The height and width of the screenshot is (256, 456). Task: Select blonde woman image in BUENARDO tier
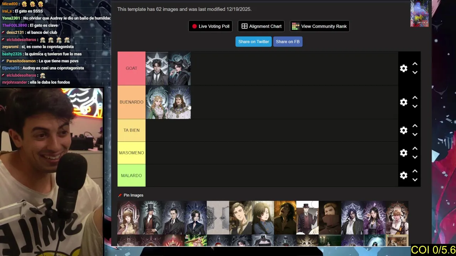coord(157,102)
